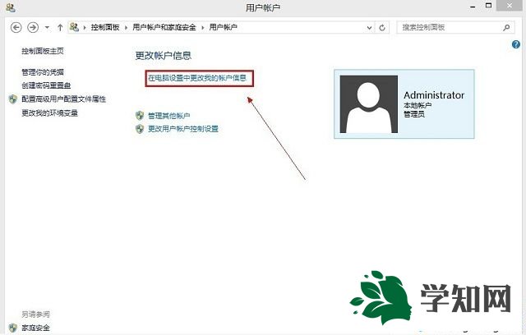Expand the chevron after 控制面板 breadcrumb
Viewport: 526px width, 335px height.
pyautogui.click(x=126, y=27)
